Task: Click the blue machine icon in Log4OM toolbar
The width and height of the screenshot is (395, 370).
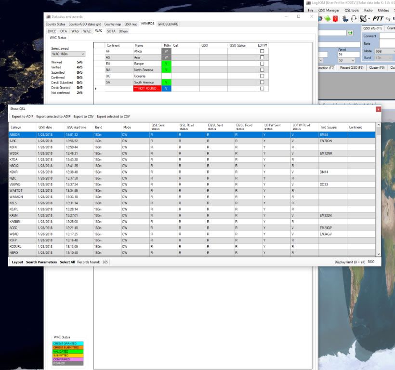Action: [x=345, y=19]
